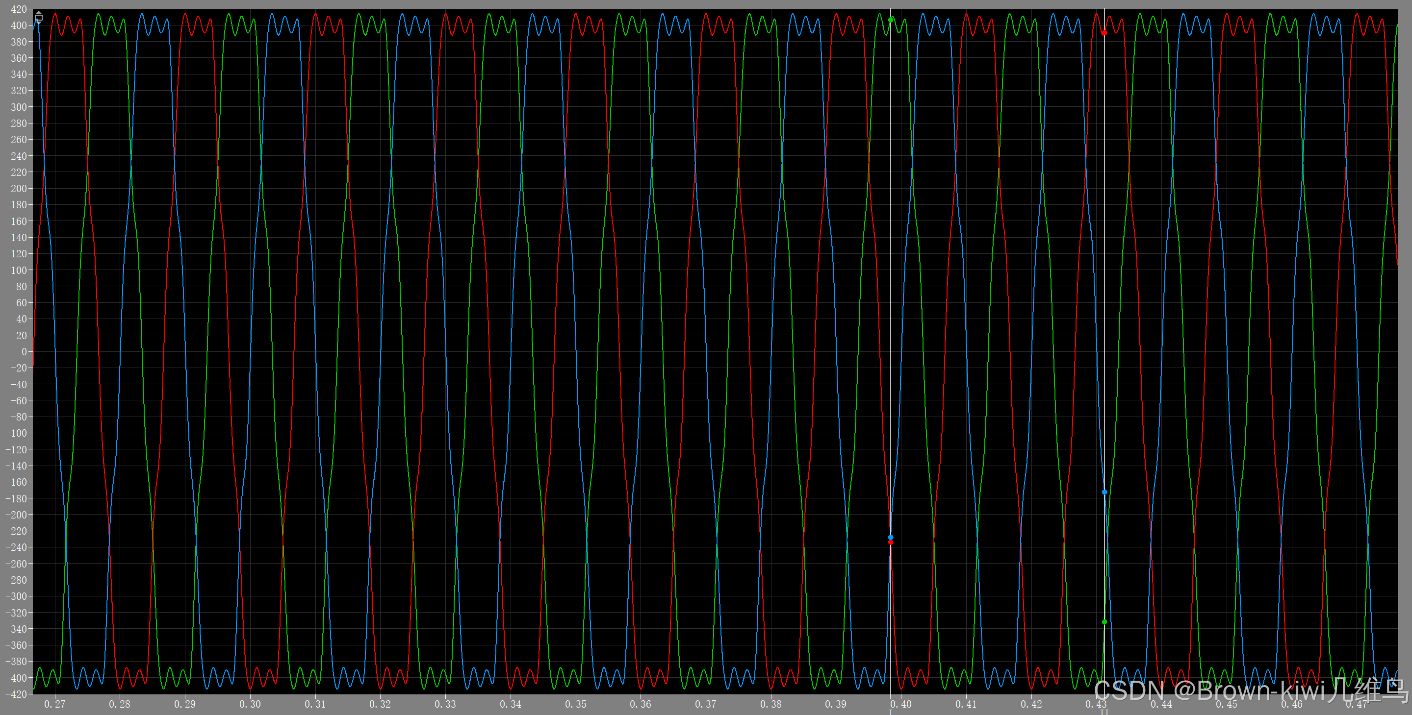Image resolution: width=1412 pixels, height=715 pixels.
Task: Click the 0.27 tick label on time axis
Action: (x=54, y=704)
